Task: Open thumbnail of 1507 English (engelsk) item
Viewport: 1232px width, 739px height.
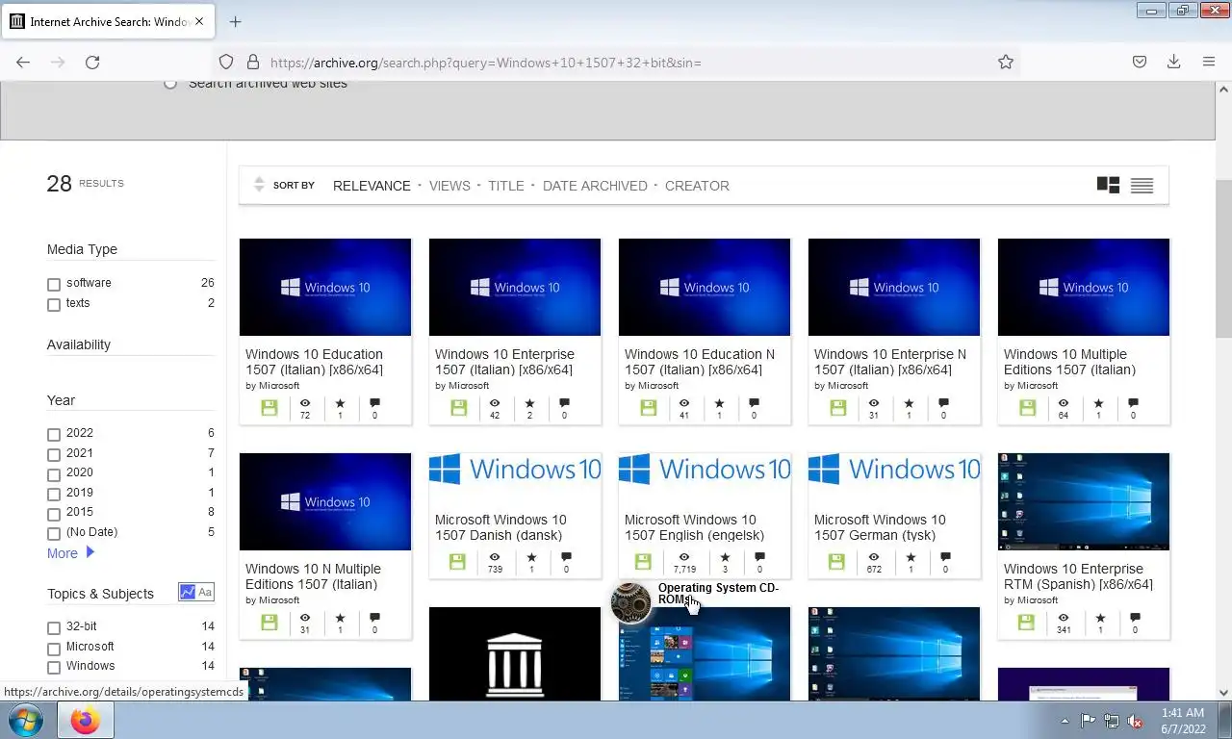Action: point(705,469)
